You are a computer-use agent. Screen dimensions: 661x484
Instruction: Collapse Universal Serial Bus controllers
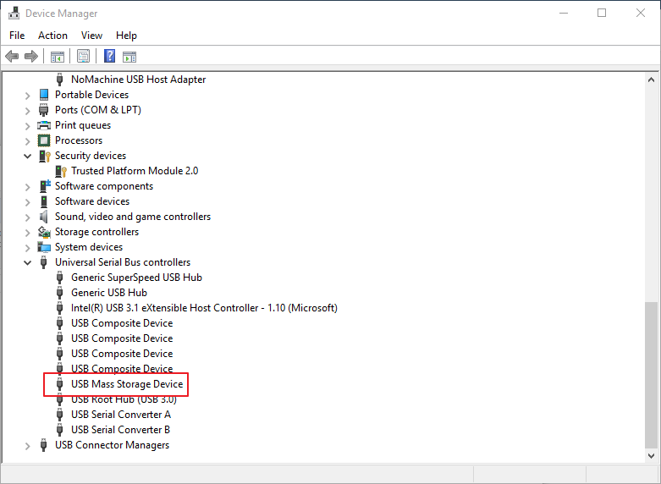[x=28, y=262]
